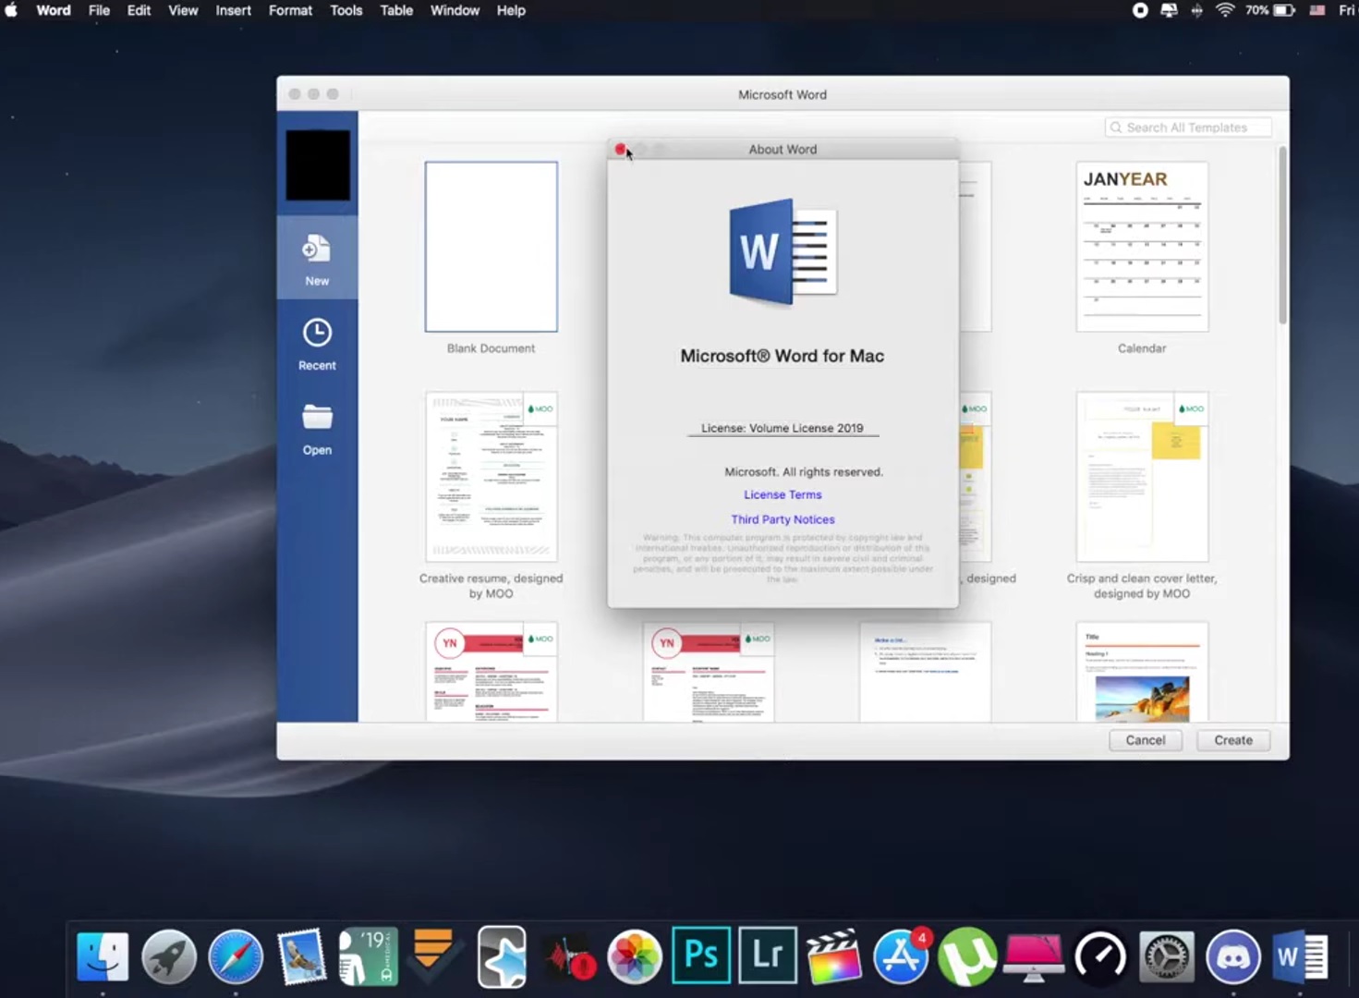This screenshot has width=1359, height=998.
Task: Open the Third Party Notices link
Action: click(x=783, y=519)
